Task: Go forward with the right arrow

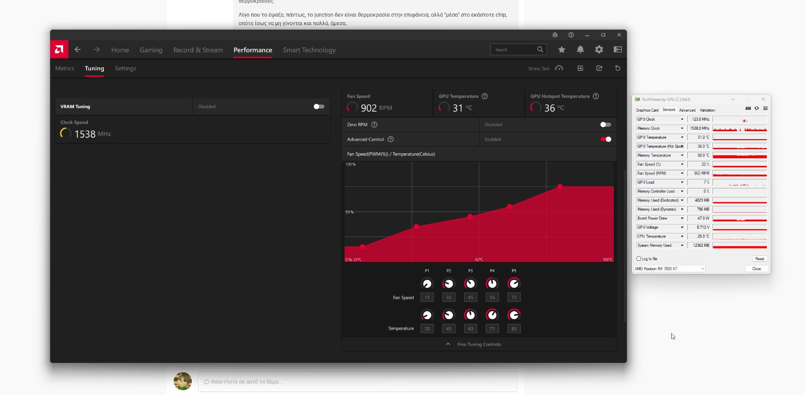Action: (x=97, y=49)
